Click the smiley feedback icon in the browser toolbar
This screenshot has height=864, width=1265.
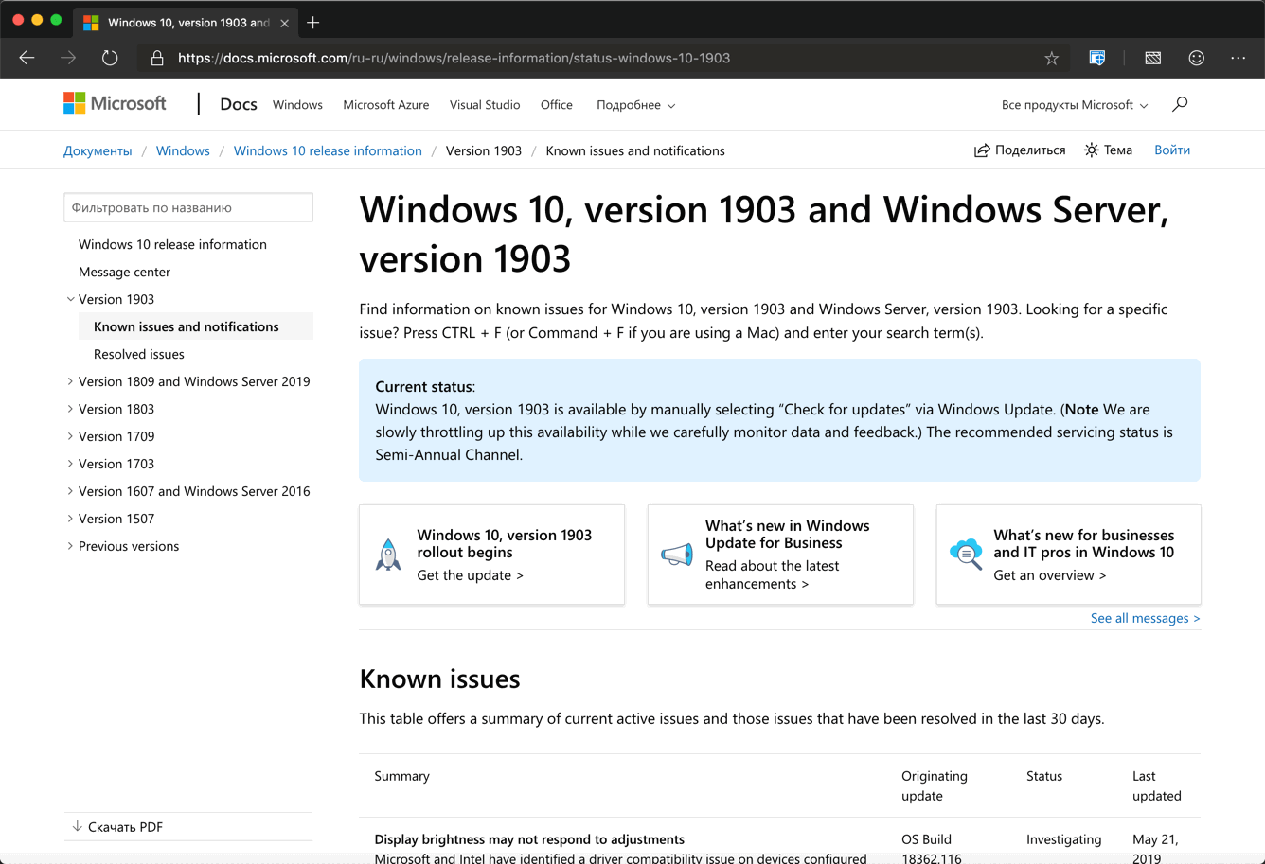pos(1196,58)
